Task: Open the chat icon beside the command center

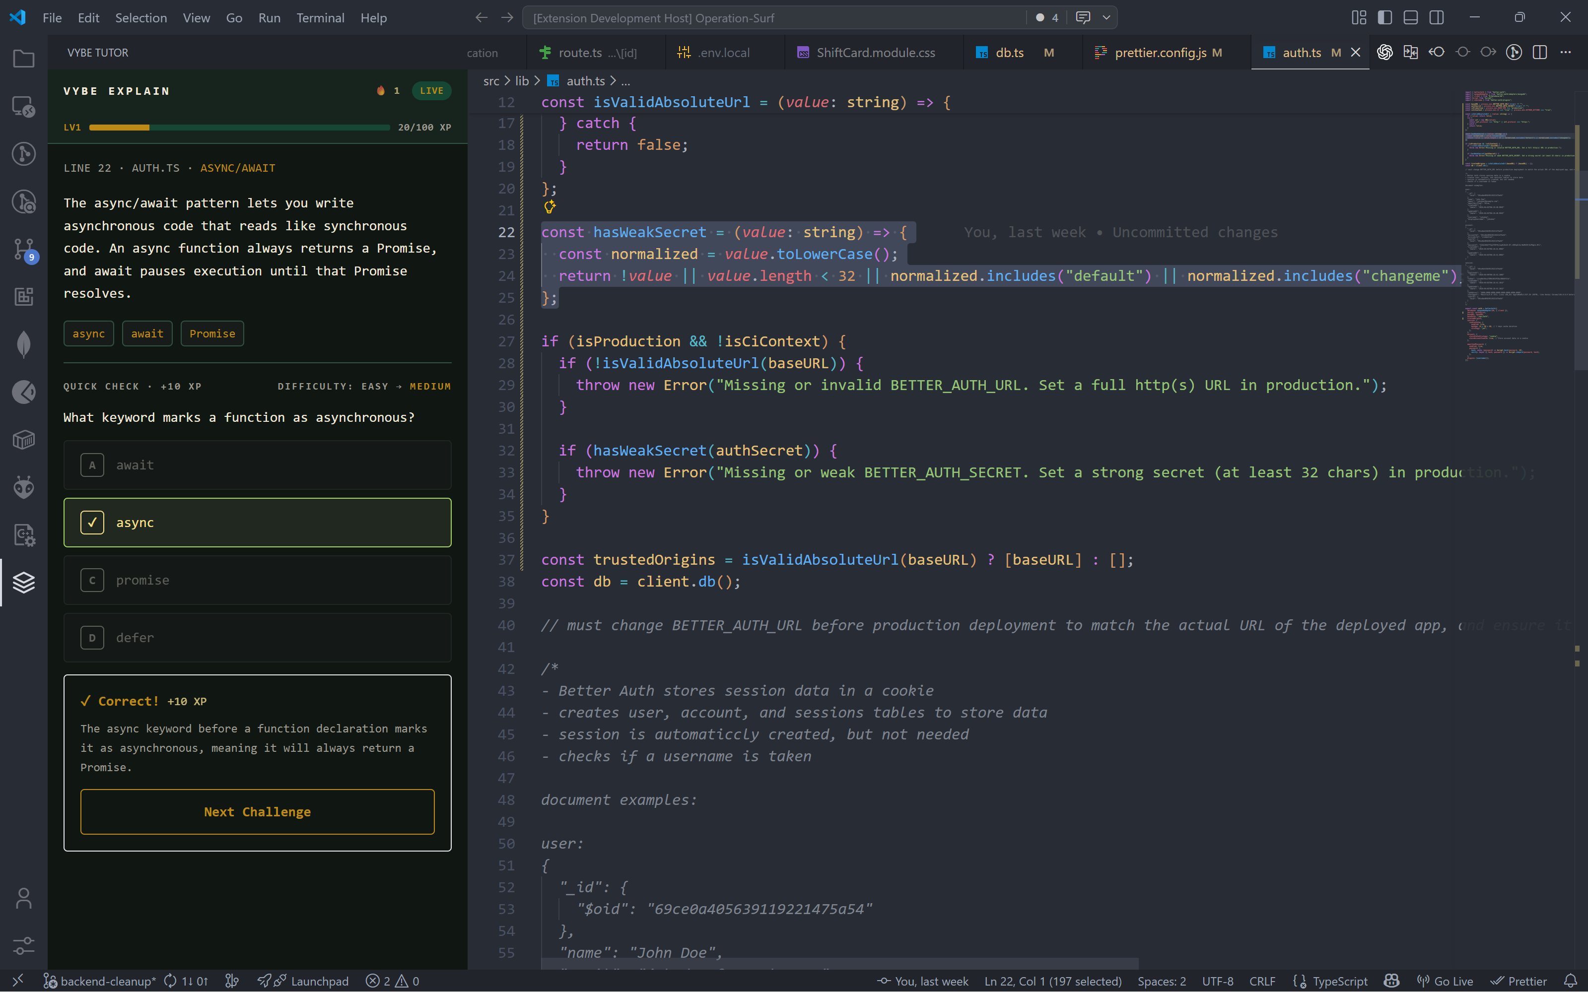Action: tap(1083, 18)
